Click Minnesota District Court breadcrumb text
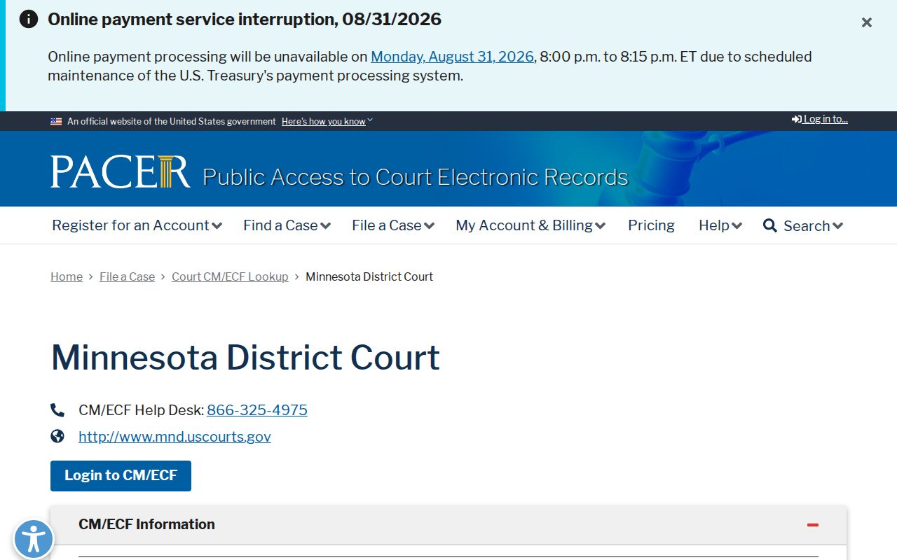897x560 pixels. 369,276
